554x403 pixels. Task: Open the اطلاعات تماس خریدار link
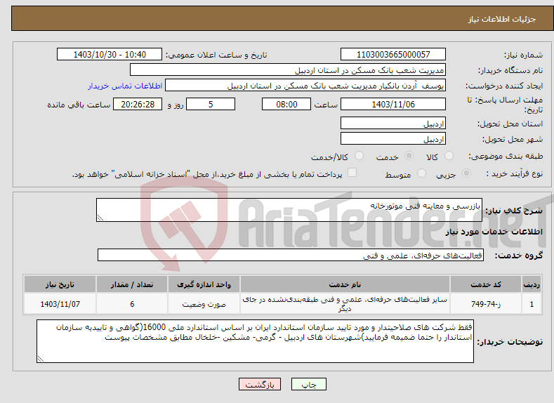125,86
